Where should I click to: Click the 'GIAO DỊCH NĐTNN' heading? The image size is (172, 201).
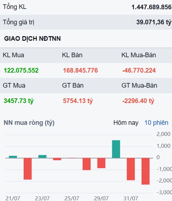(x=32, y=39)
